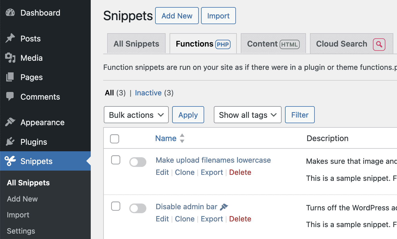Open the Bulk actions dropdown

coord(136,115)
